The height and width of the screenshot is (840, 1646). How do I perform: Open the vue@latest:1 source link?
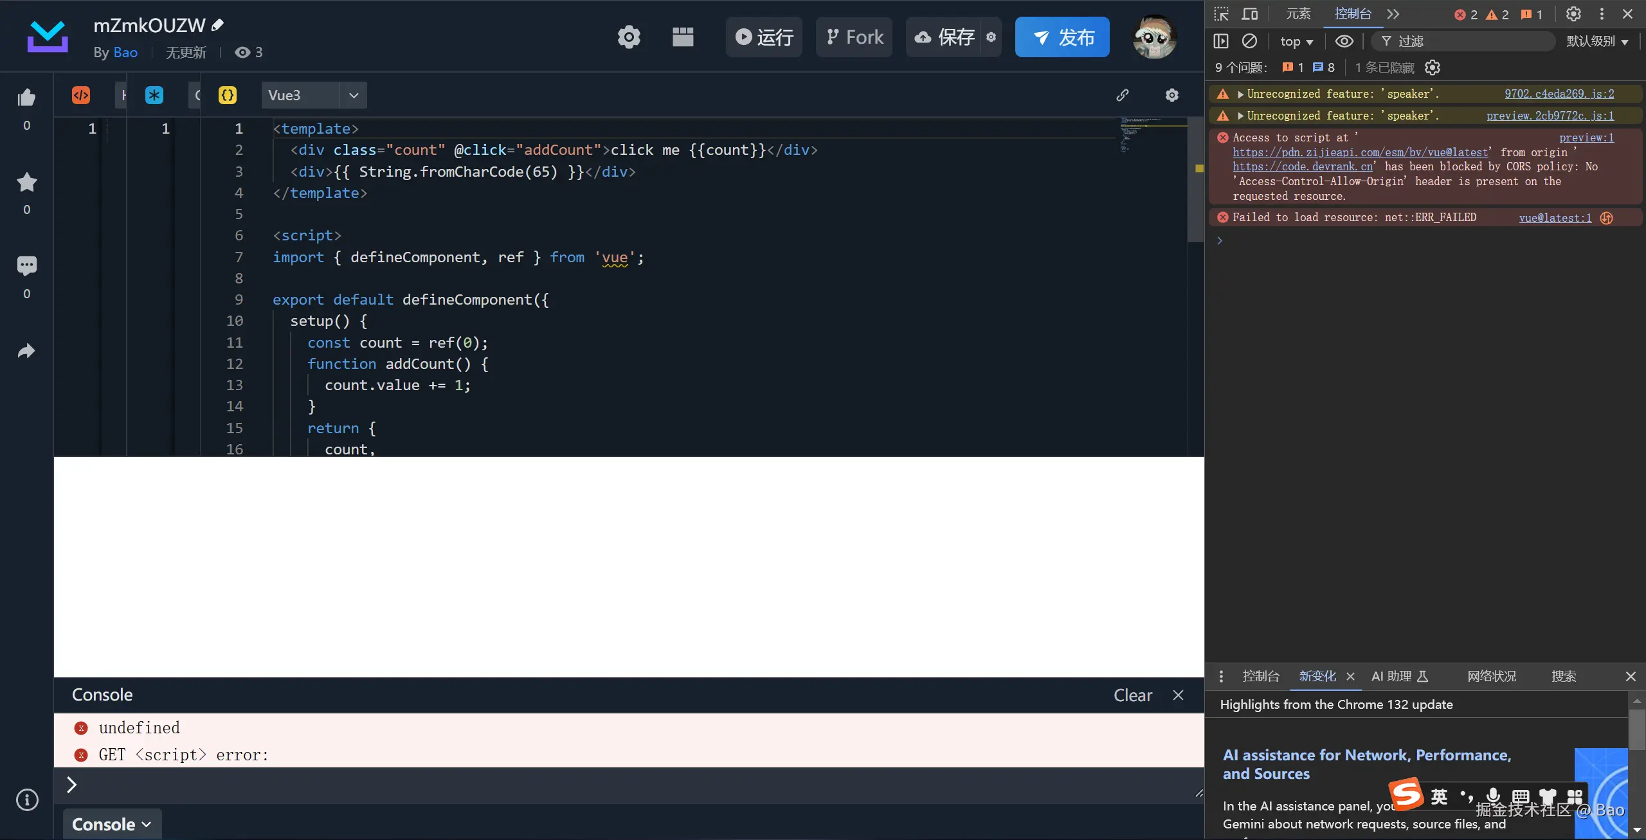point(1555,218)
